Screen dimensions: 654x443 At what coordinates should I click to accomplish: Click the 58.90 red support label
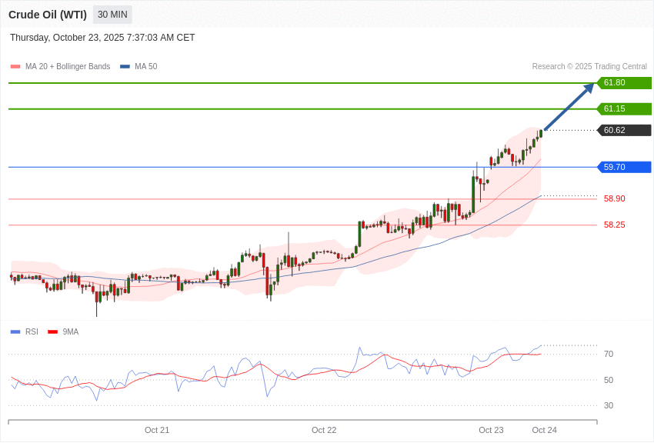(614, 198)
